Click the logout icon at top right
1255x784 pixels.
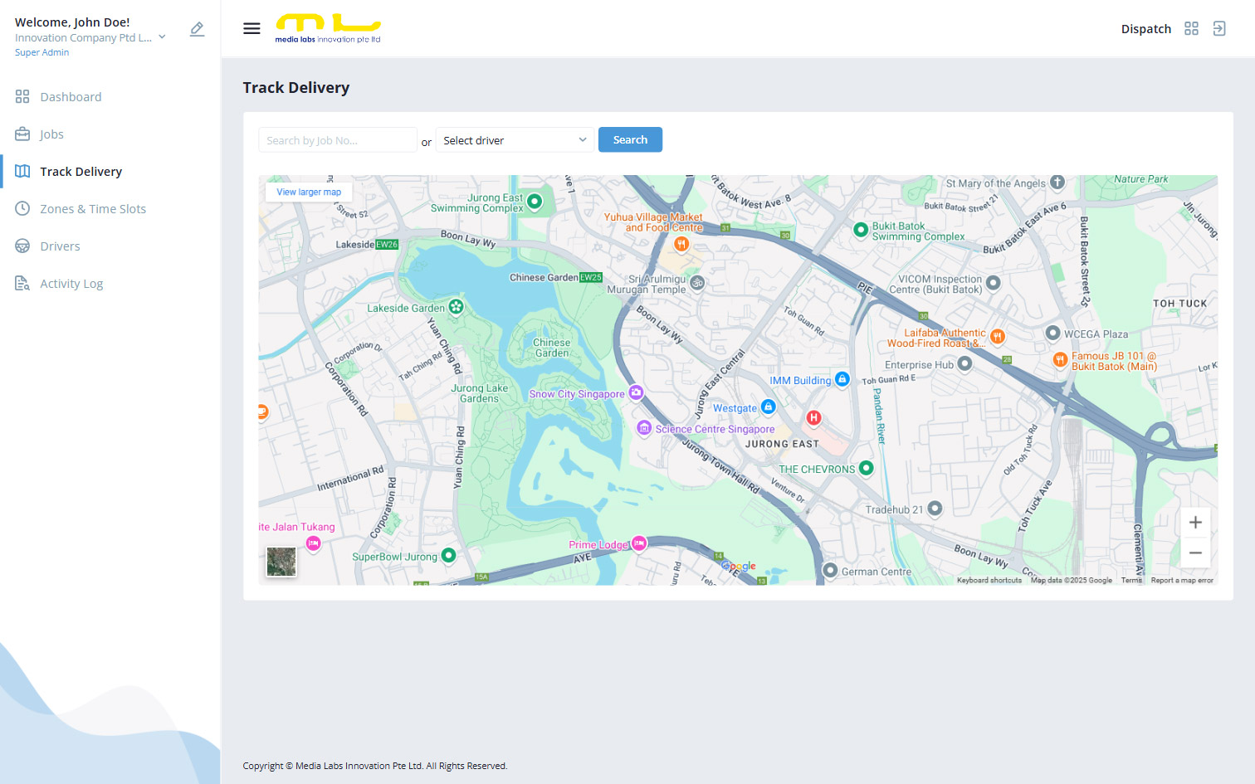click(1219, 28)
